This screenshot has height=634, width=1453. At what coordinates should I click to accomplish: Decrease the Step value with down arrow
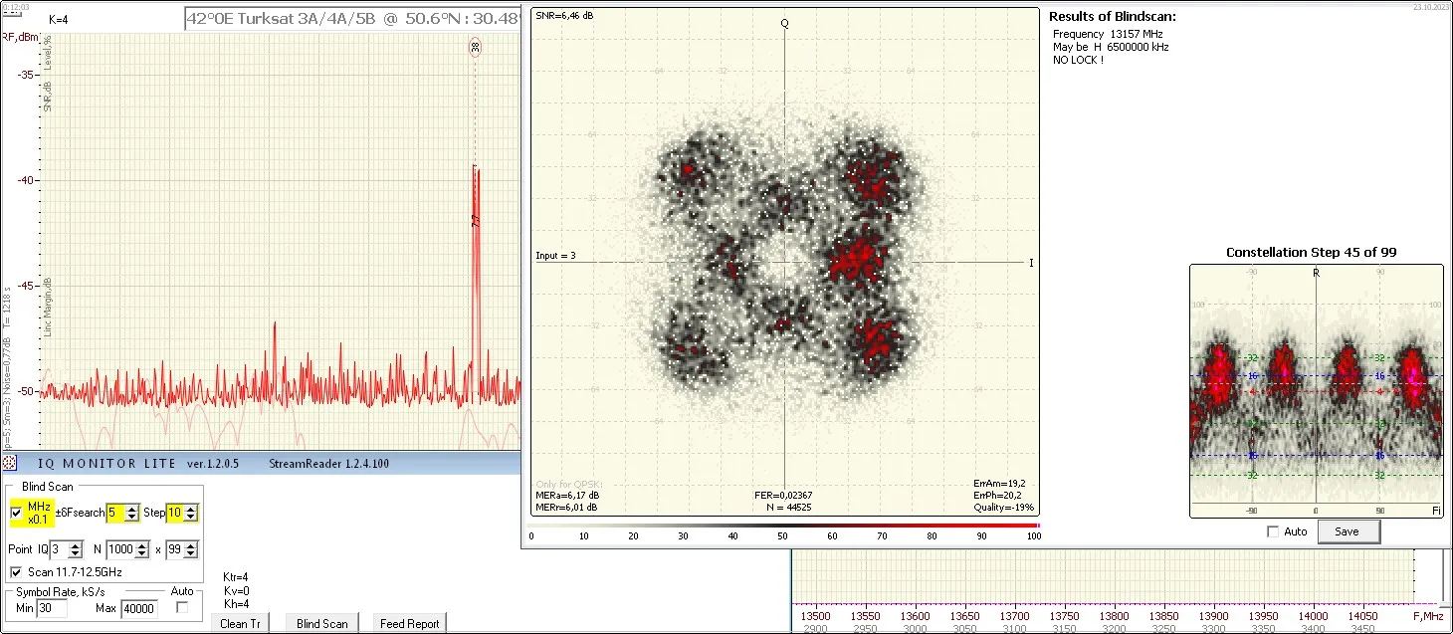pos(191,518)
